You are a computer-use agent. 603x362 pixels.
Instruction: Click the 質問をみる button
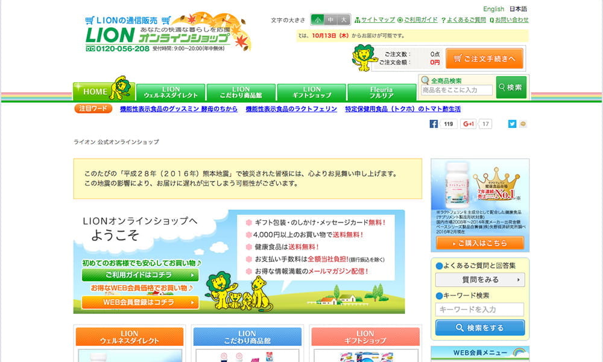(x=480, y=280)
